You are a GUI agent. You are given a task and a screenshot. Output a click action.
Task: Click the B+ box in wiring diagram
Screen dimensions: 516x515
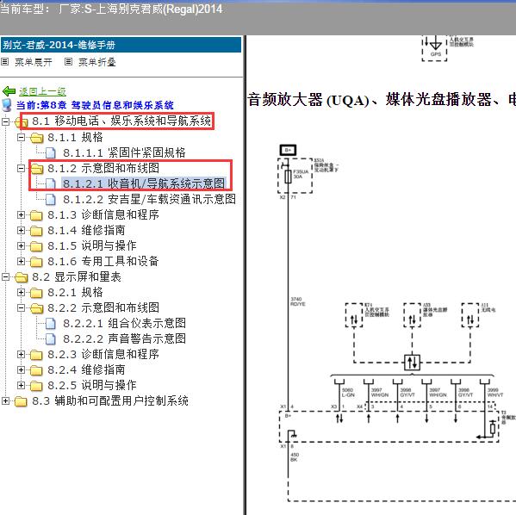click(289, 150)
